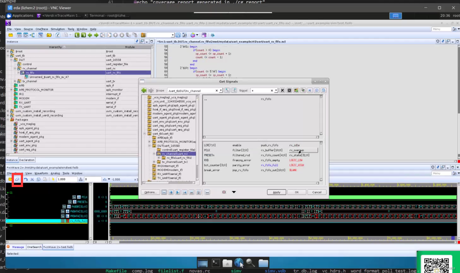Click the find scope icon beside Scope field
This screenshot has width=460, height=273.
(x=227, y=90)
